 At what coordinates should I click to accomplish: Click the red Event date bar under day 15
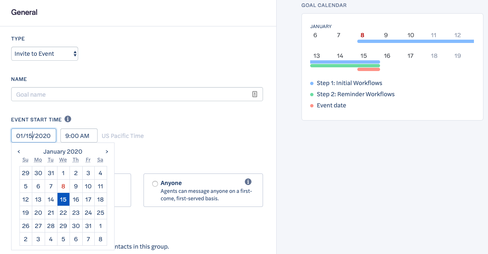369,69
